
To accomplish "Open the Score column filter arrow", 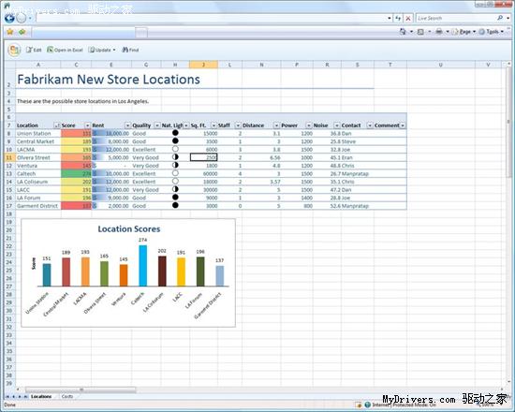I will pos(87,125).
